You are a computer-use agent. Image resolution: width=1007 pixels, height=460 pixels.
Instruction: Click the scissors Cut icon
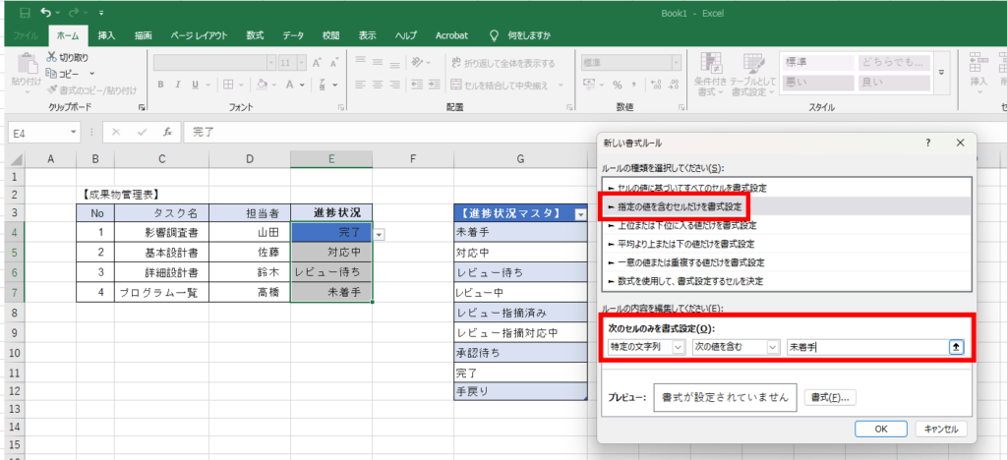coord(51,57)
